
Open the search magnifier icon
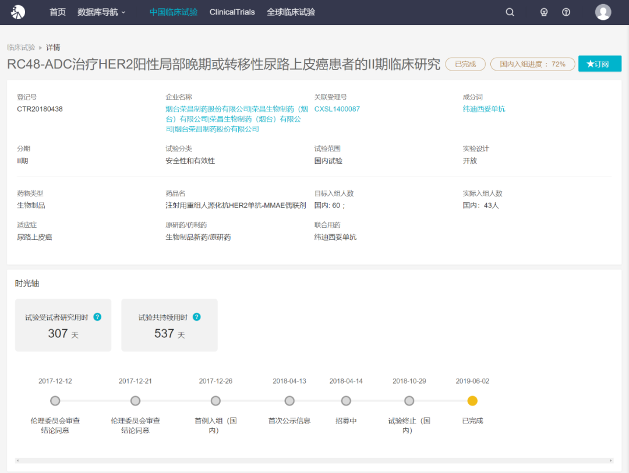[x=510, y=12]
